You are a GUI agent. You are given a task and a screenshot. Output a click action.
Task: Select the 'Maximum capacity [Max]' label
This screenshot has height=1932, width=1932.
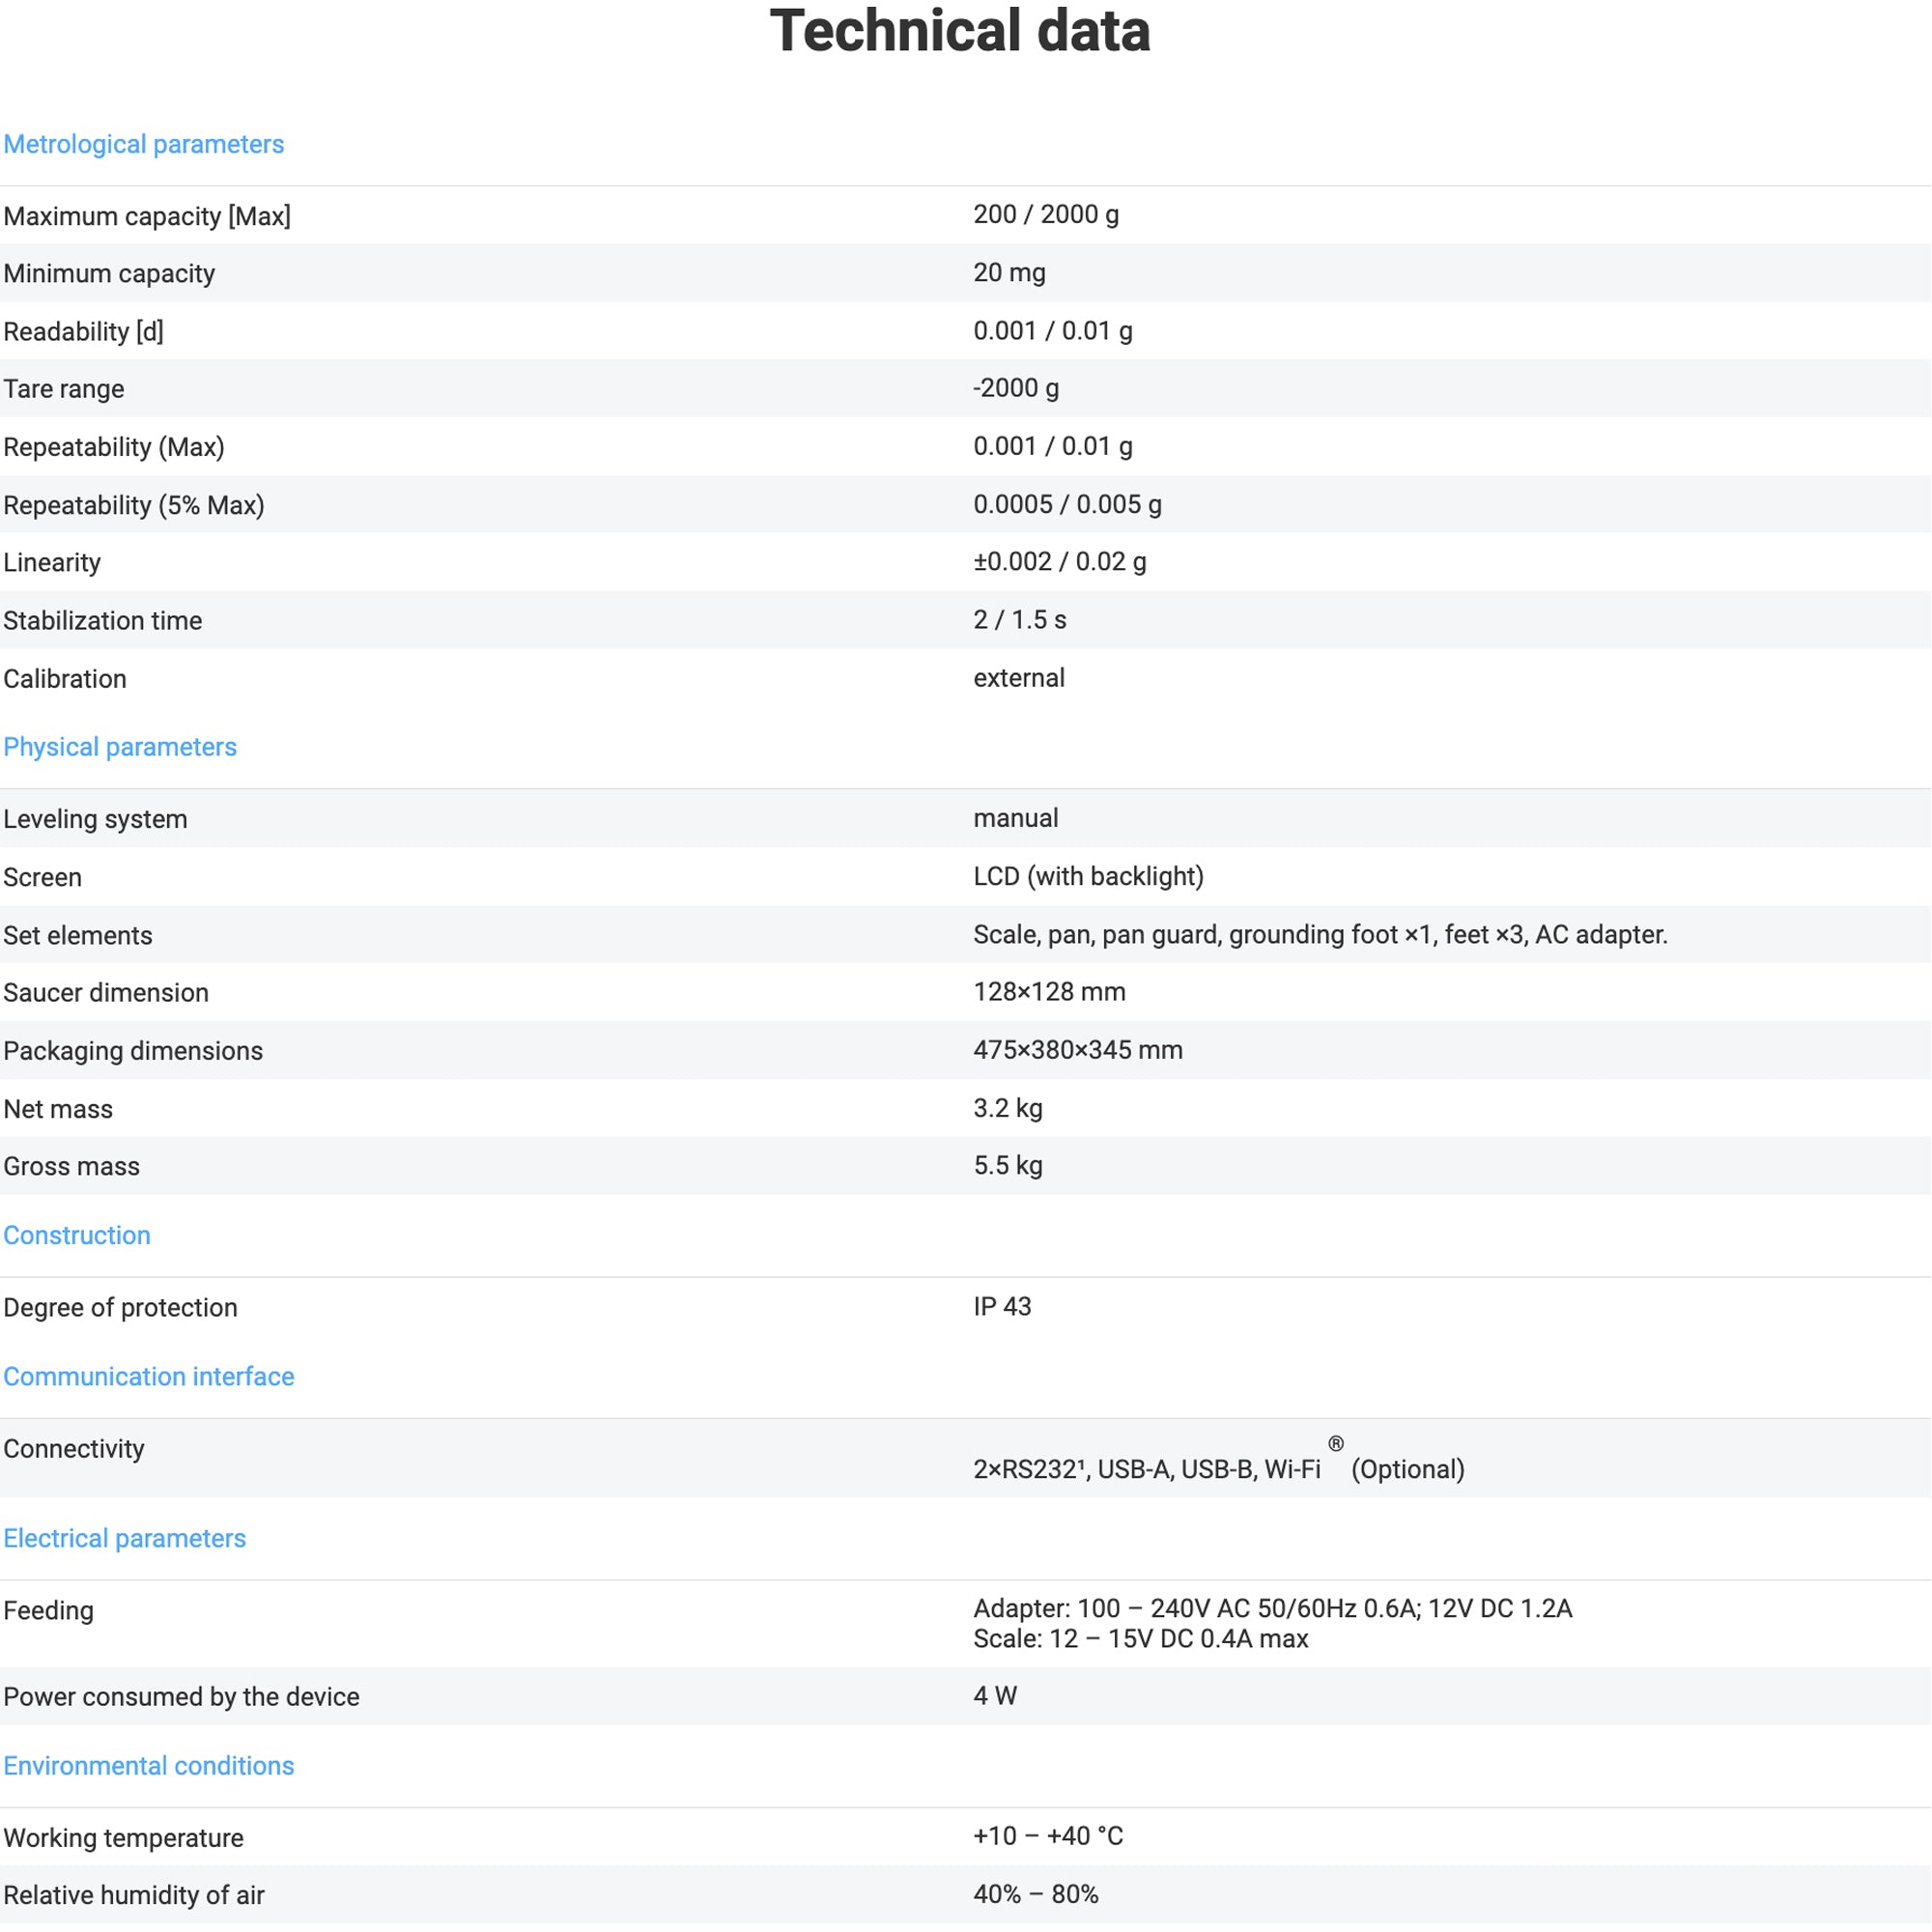click(x=147, y=216)
